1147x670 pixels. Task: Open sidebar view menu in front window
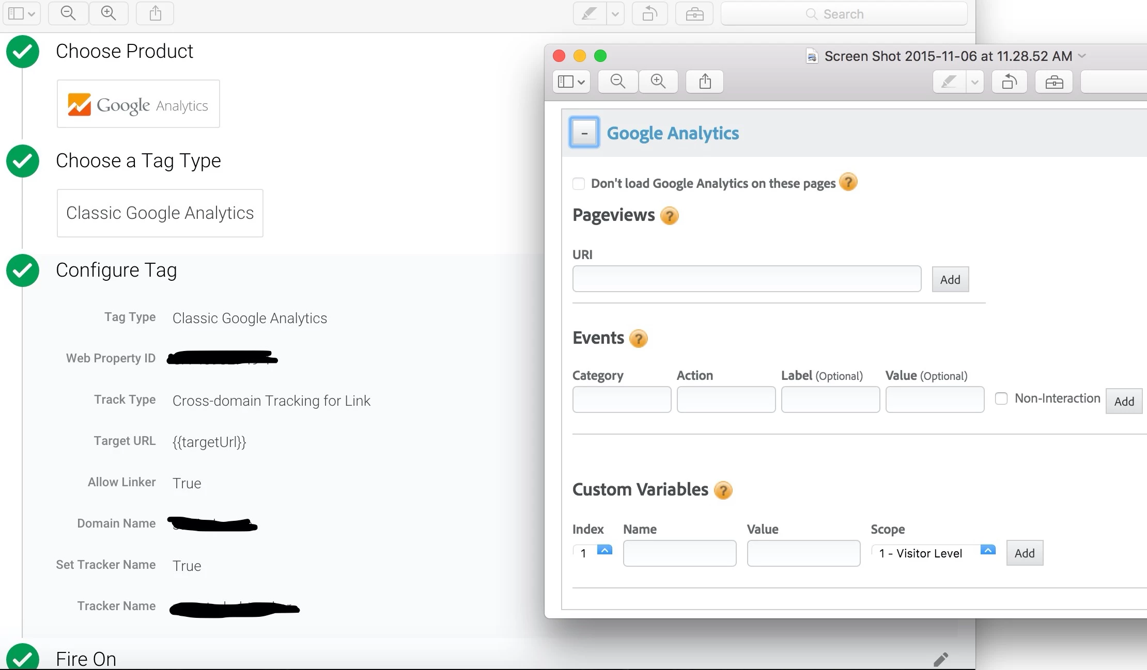tap(571, 82)
